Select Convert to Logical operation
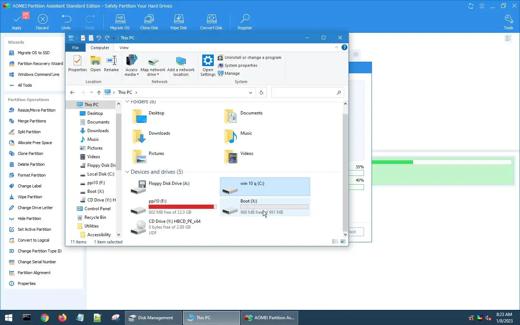This screenshot has width=520, height=325. coord(29,240)
